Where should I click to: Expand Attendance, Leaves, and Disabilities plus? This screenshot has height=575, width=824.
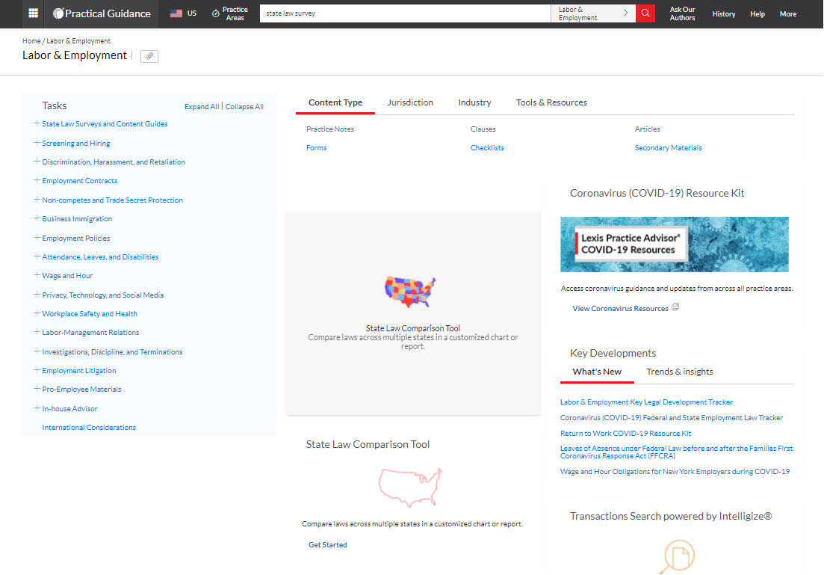click(37, 256)
